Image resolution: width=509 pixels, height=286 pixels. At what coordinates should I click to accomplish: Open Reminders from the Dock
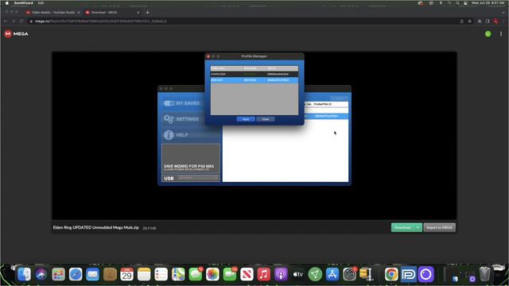click(x=161, y=274)
